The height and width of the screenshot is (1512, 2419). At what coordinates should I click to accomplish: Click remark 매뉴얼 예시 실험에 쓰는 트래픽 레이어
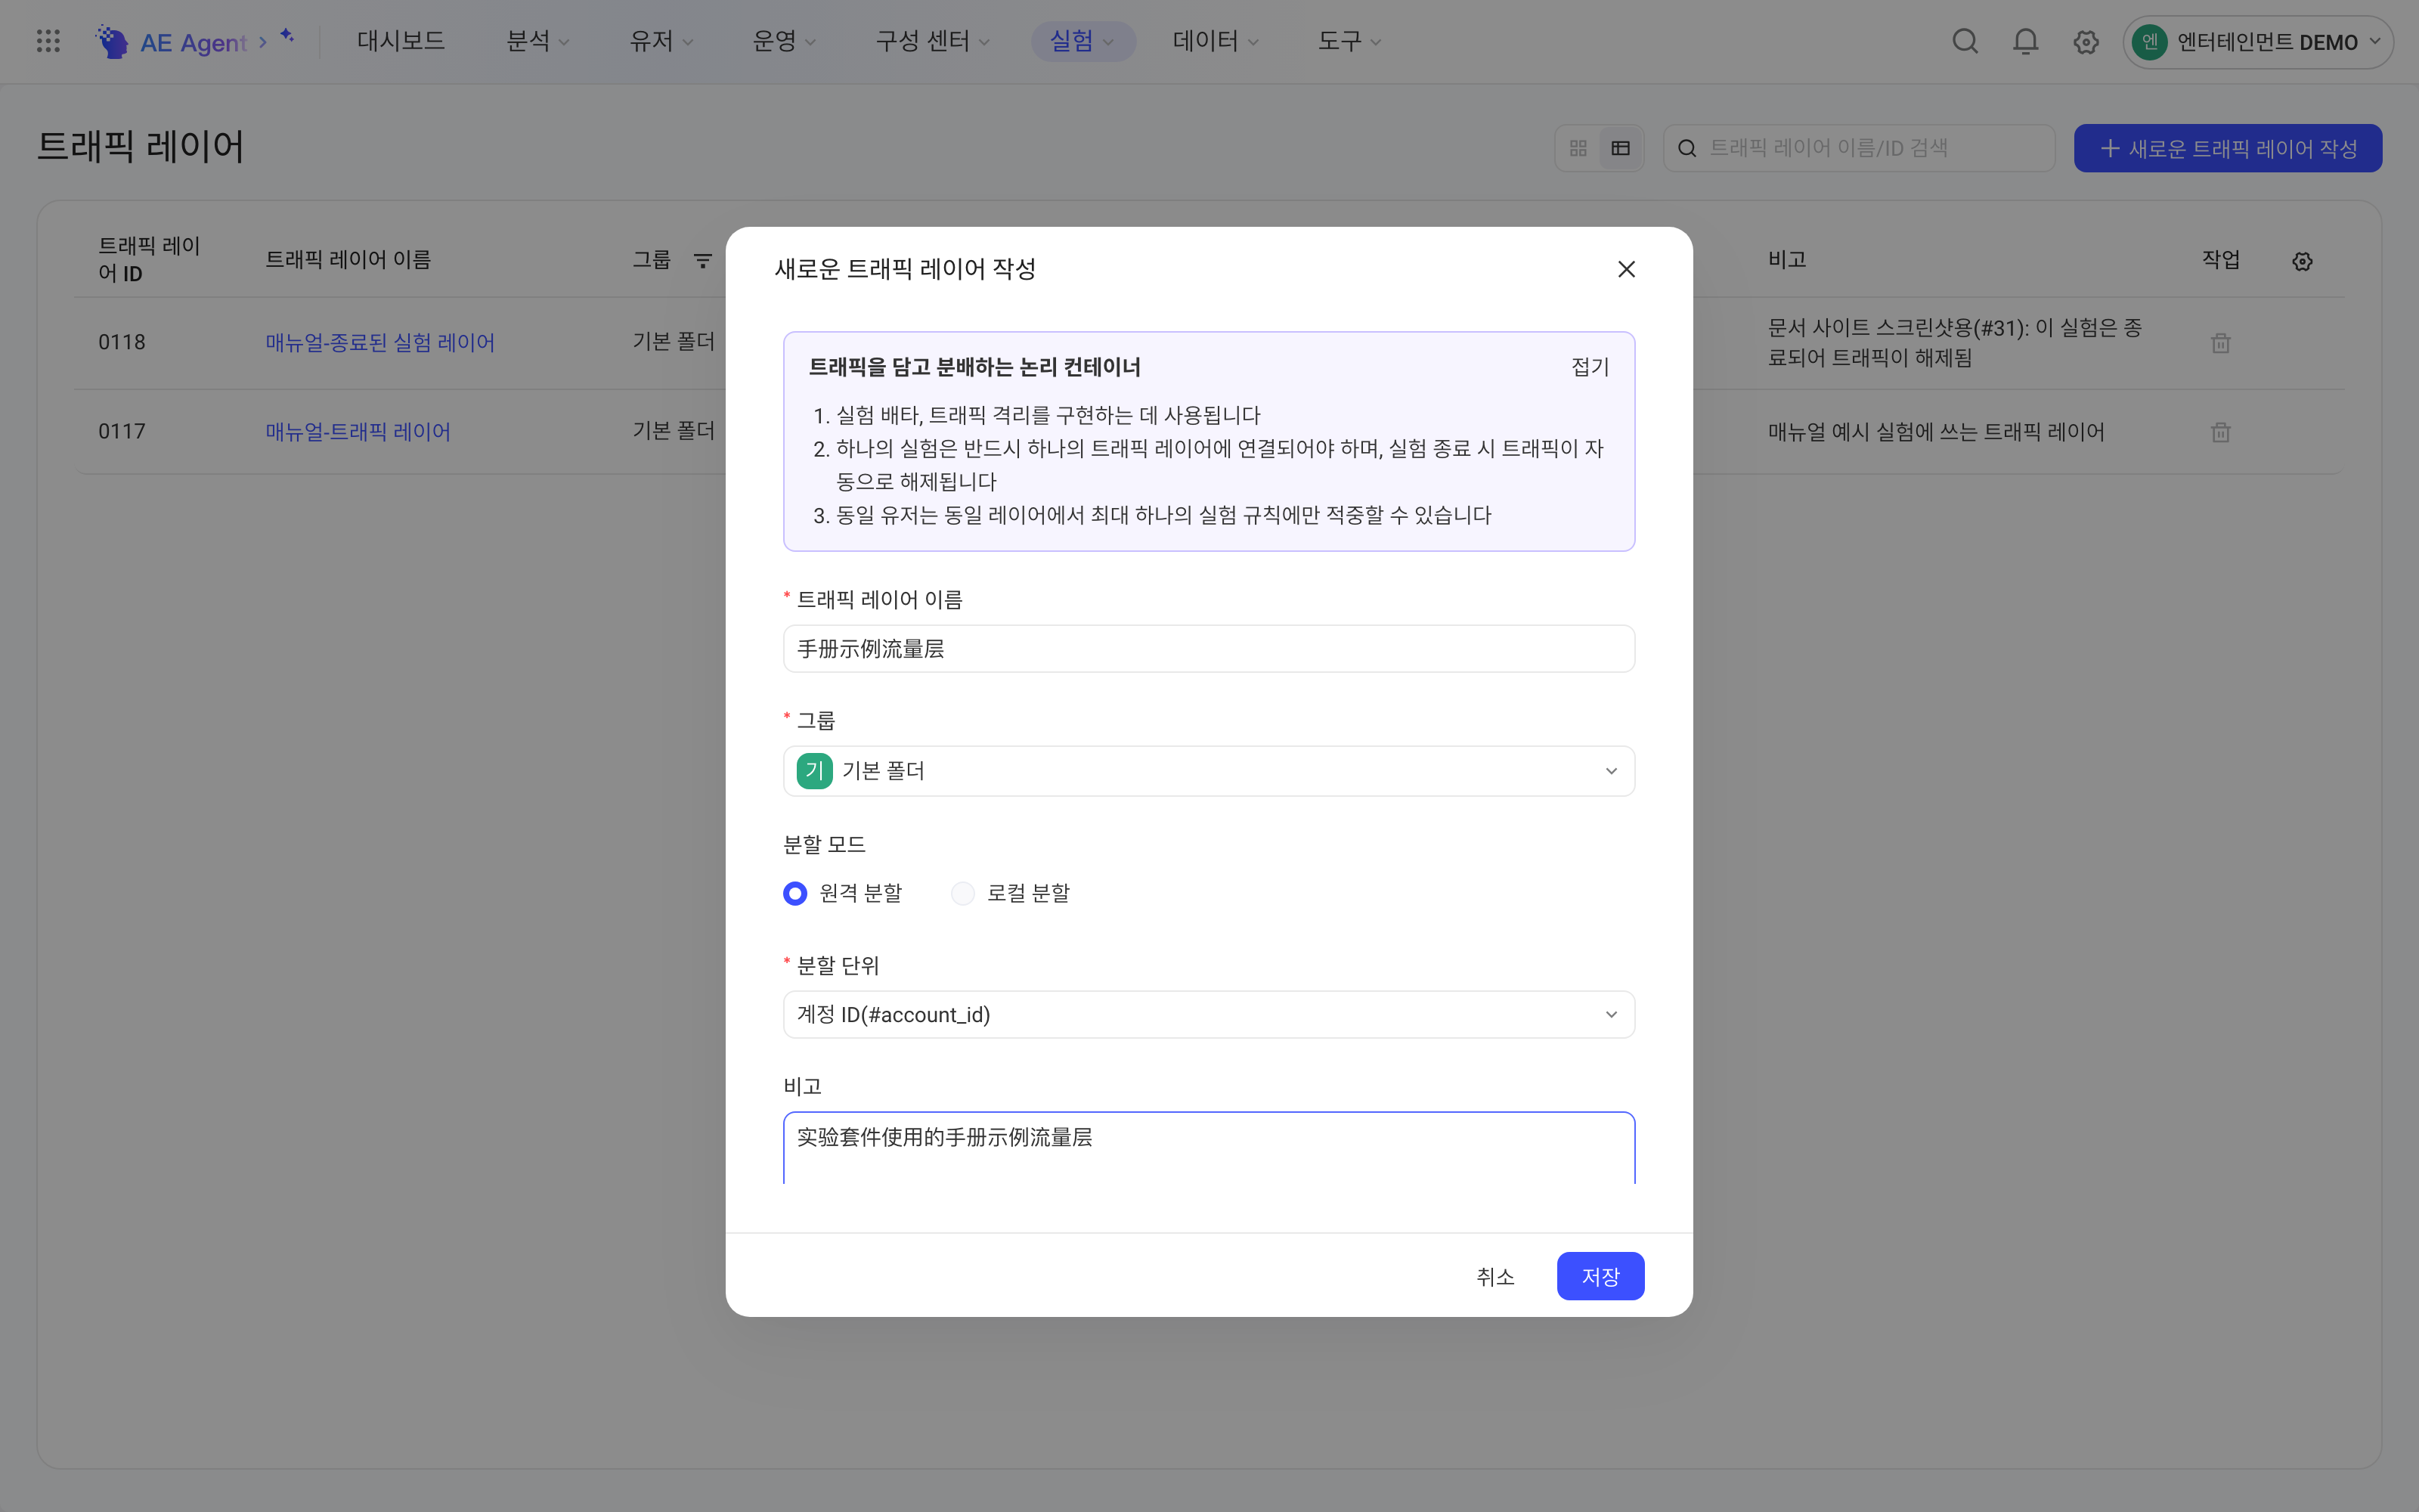tap(1935, 432)
